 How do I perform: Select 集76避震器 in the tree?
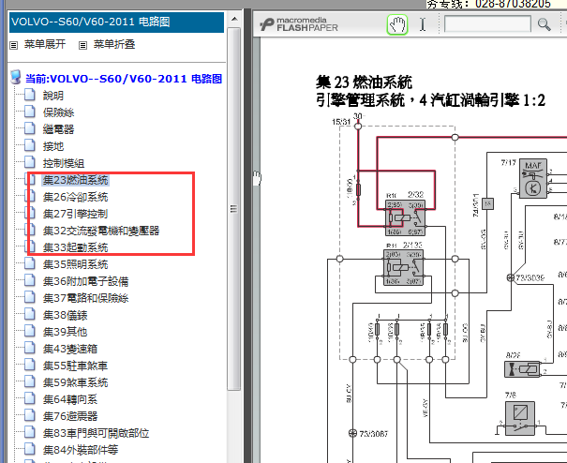tap(70, 416)
